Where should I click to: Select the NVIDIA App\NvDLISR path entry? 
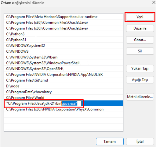(x=63, y=75)
